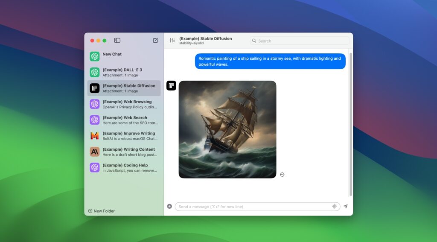Click the Stable Diffusion sidebar chat icon

(x=95, y=88)
